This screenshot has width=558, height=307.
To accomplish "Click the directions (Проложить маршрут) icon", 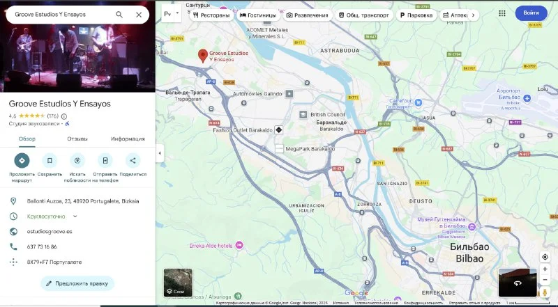I will [x=22, y=161].
